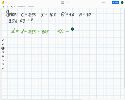
Task: Insert an image with image tool
Action: point(3,56)
